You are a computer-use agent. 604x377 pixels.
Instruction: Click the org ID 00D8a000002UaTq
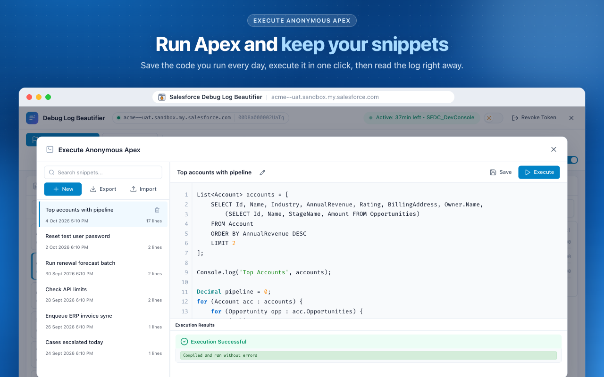click(261, 118)
